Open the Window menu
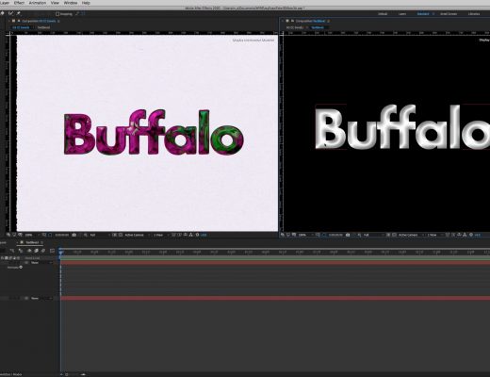Viewport: 490px width, 377px height. [x=71, y=3]
